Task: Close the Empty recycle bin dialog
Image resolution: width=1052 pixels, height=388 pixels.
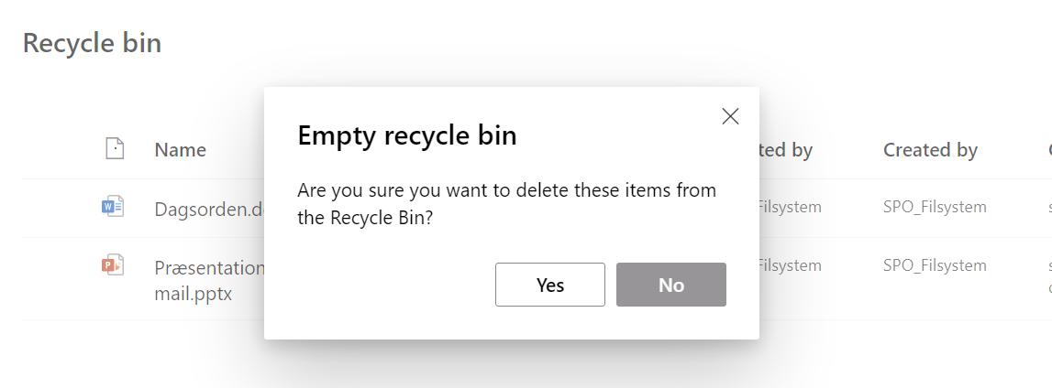Action: [x=730, y=116]
